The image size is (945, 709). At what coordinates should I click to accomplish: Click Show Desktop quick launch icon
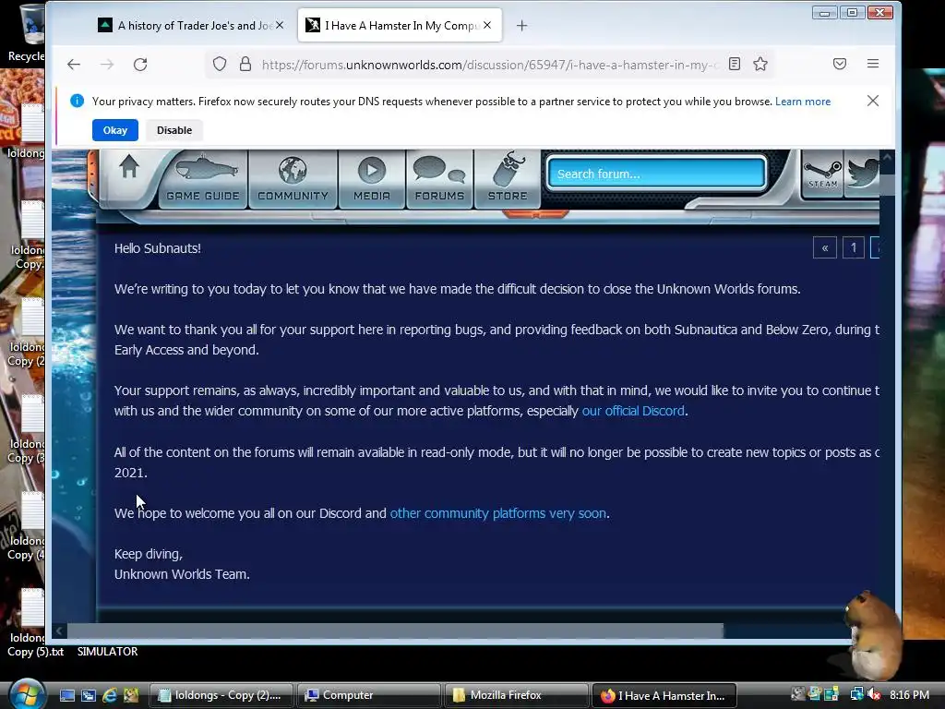(x=66, y=695)
